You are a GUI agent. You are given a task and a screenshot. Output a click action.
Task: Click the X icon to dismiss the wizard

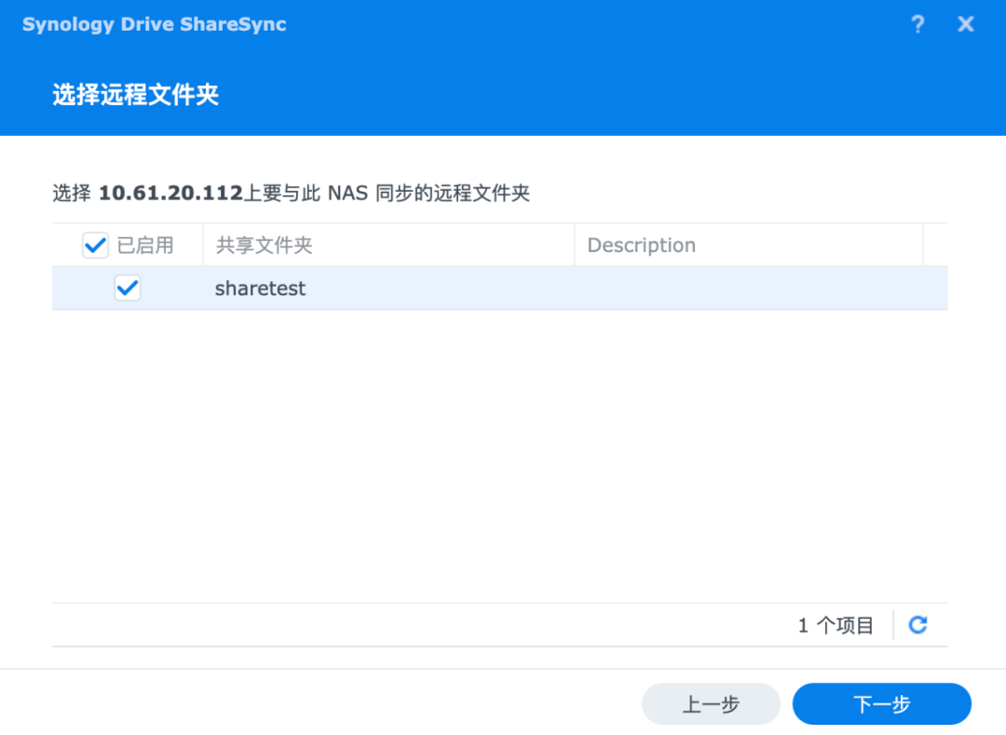click(966, 24)
